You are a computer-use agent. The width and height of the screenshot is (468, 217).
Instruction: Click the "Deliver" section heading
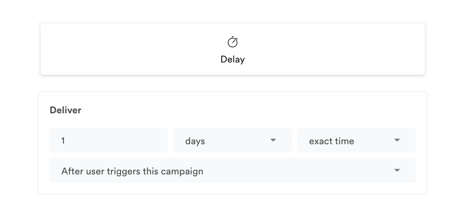pos(65,110)
